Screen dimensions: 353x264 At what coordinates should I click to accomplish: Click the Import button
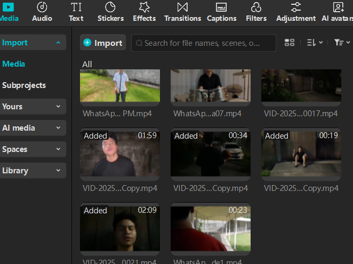click(103, 43)
